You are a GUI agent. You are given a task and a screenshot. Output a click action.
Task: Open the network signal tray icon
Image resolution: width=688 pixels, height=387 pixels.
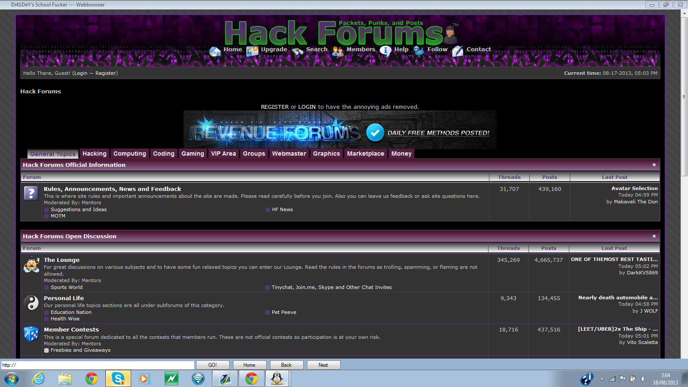(x=612, y=379)
